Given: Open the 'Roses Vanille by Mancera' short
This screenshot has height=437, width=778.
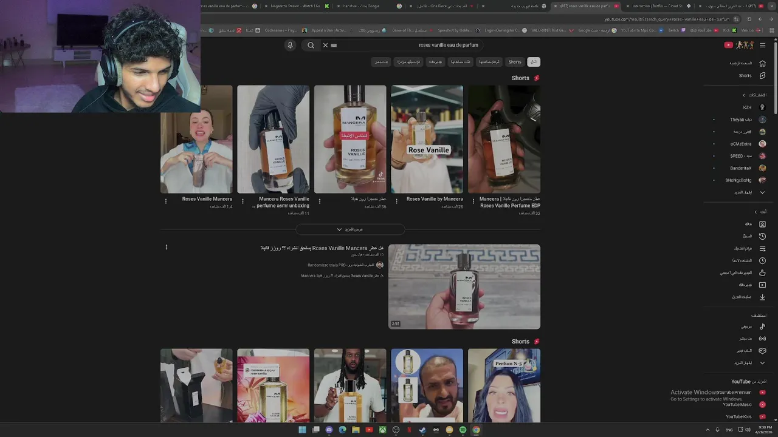Looking at the screenshot, I should (x=427, y=139).
